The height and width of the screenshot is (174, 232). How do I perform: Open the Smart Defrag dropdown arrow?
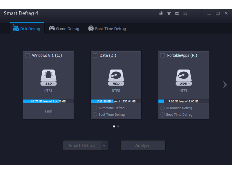104,146
